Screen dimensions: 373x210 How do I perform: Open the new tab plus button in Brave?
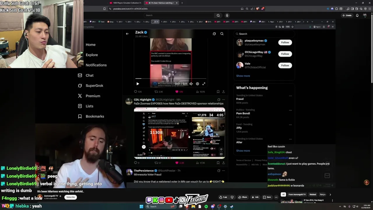[182, 3]
